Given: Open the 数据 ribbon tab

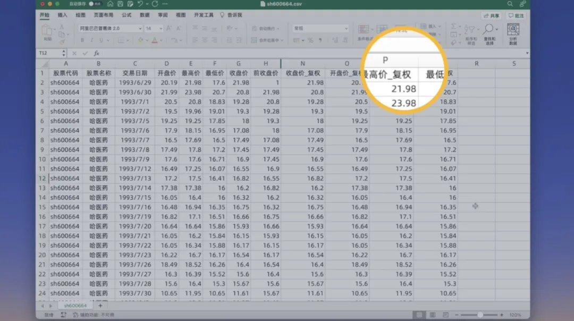Looking at the screenshot, I should [x=145, y=15].
